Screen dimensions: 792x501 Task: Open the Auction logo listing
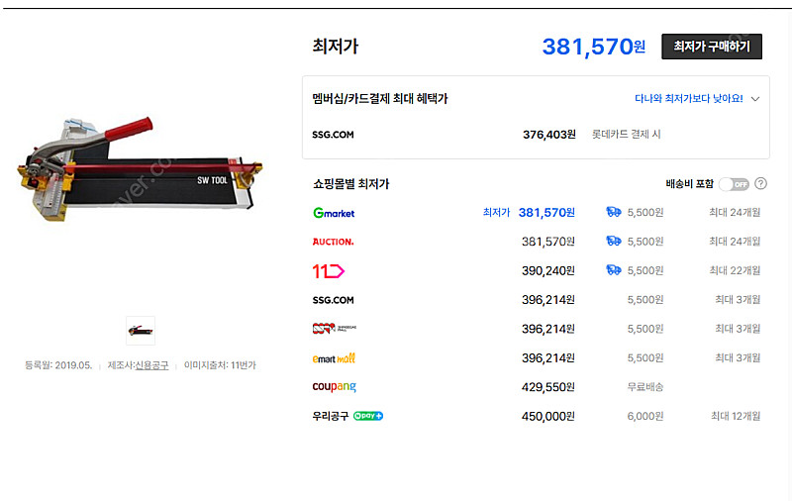tap(333, 242)
